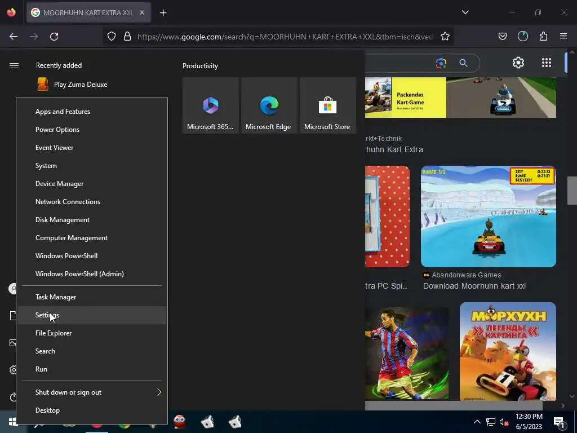This screenshot has height=433, width=577.
Task: Click the red googly-eyes taskbar app
Action: pos(180,422)
